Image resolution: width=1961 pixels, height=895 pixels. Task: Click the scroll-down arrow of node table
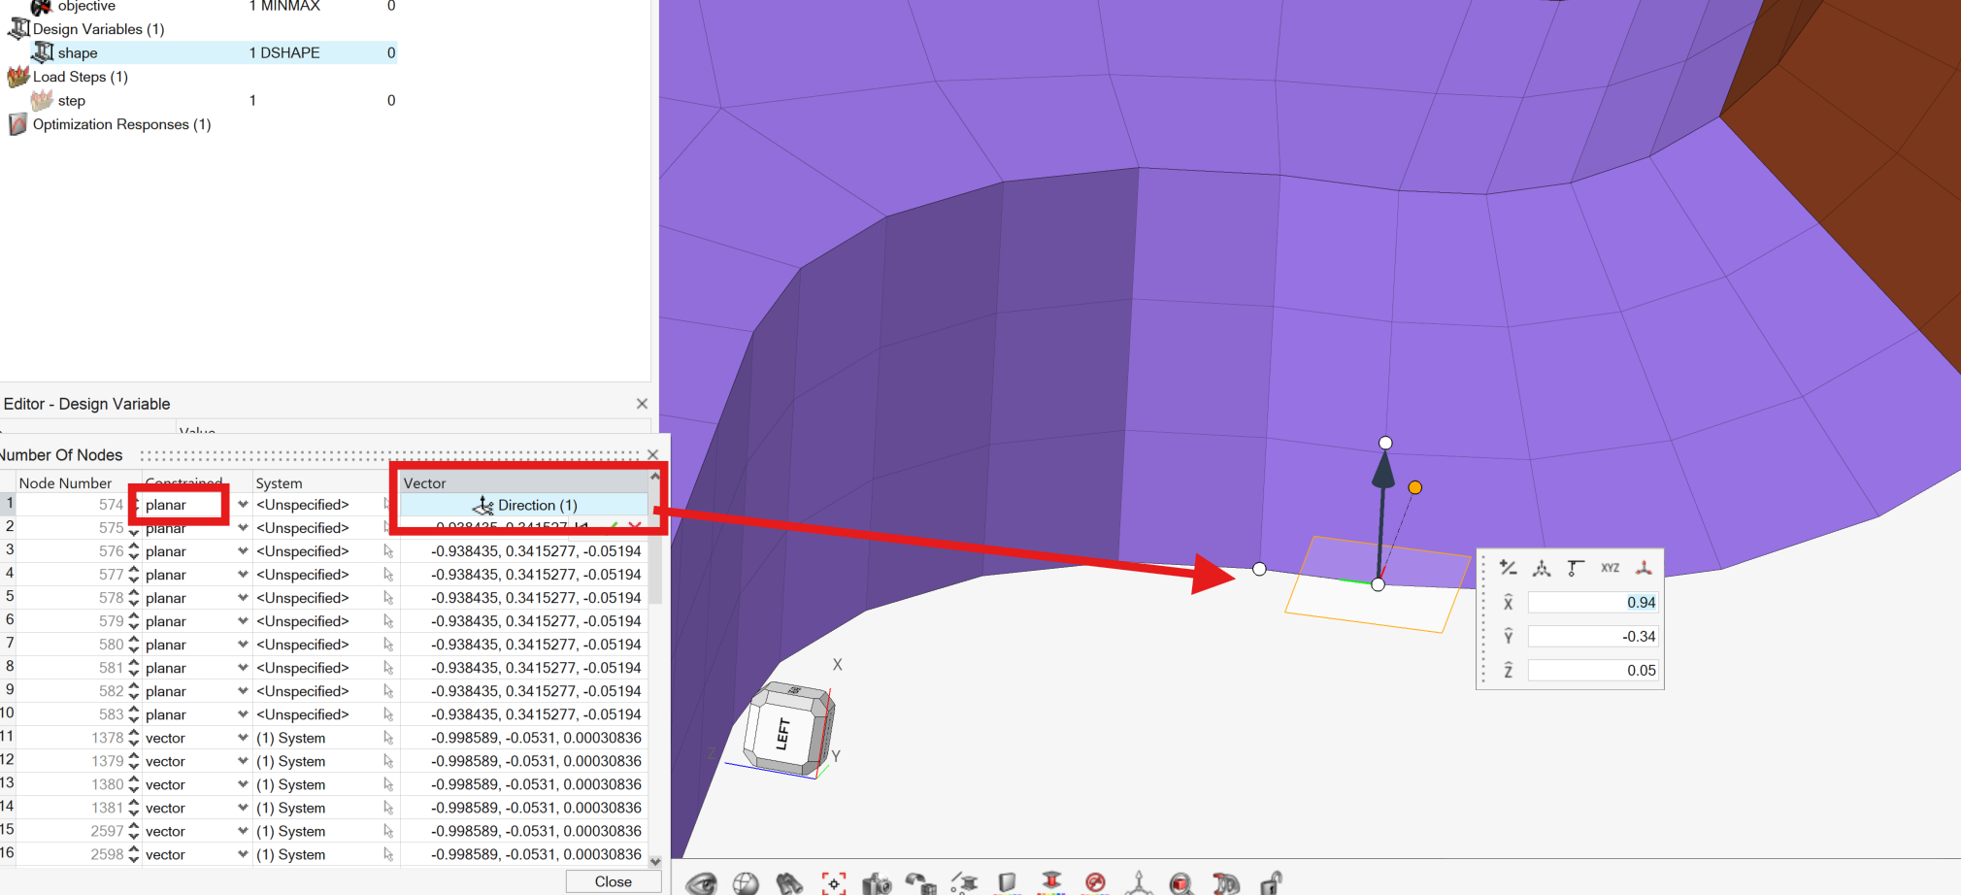655,861
